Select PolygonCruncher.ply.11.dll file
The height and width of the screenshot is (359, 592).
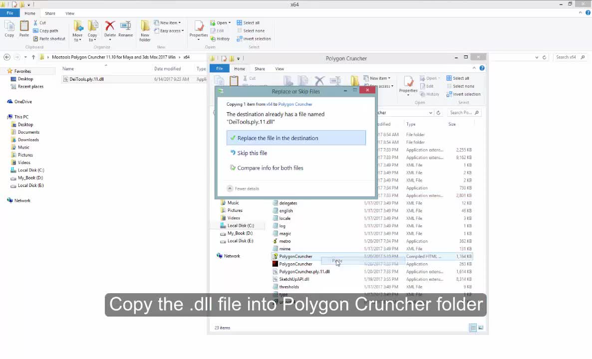[304, 272]
